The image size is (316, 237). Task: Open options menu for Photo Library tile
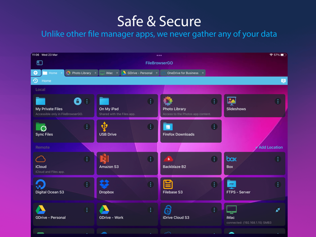(x=214, y=101)
